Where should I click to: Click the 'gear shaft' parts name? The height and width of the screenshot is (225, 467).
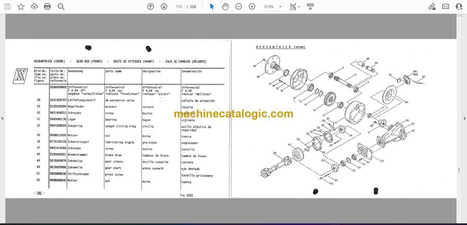(x=114, y=168)
